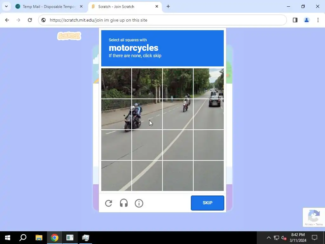This screenshot has height=244, width=325.
Task: Launch File Explorer from taskbar
Action: (39, 238)
